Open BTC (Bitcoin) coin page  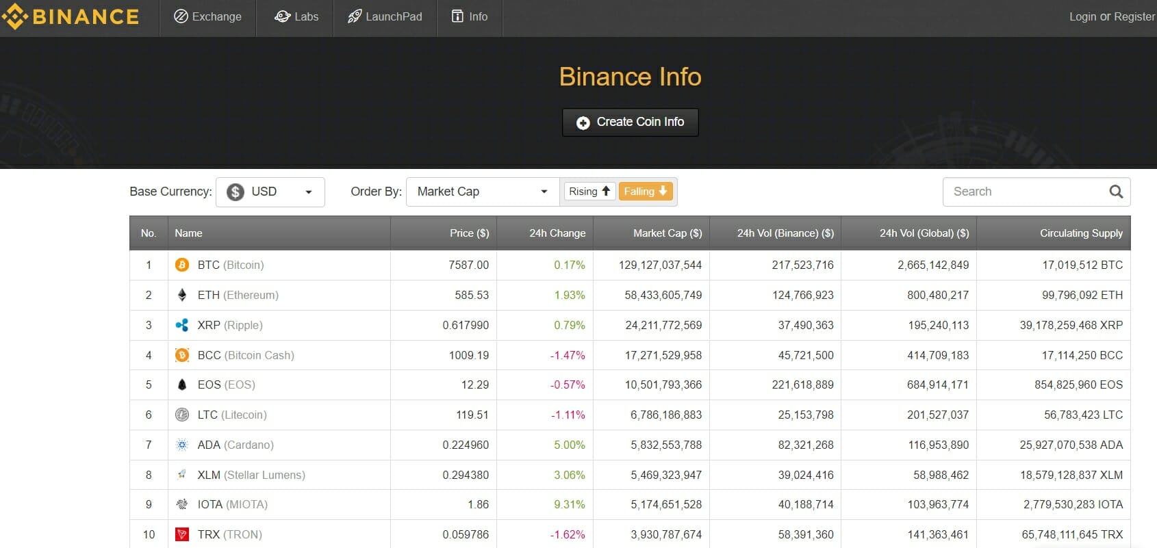[231, 265]
